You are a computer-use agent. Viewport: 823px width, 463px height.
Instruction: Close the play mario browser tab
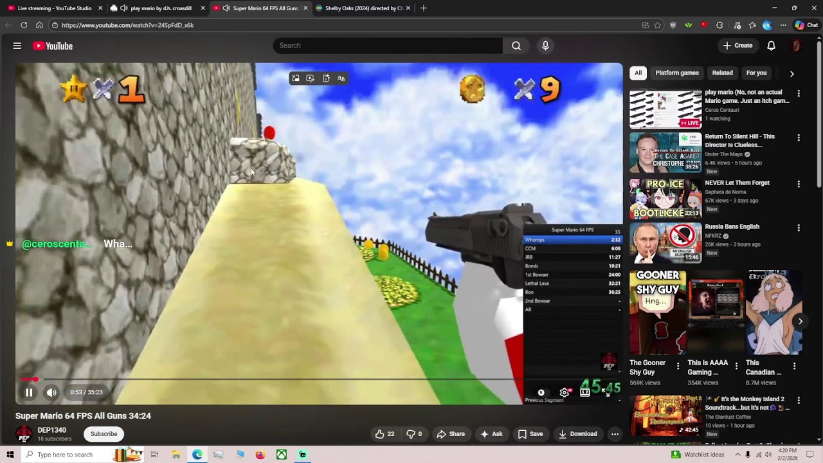coord(203,8)
